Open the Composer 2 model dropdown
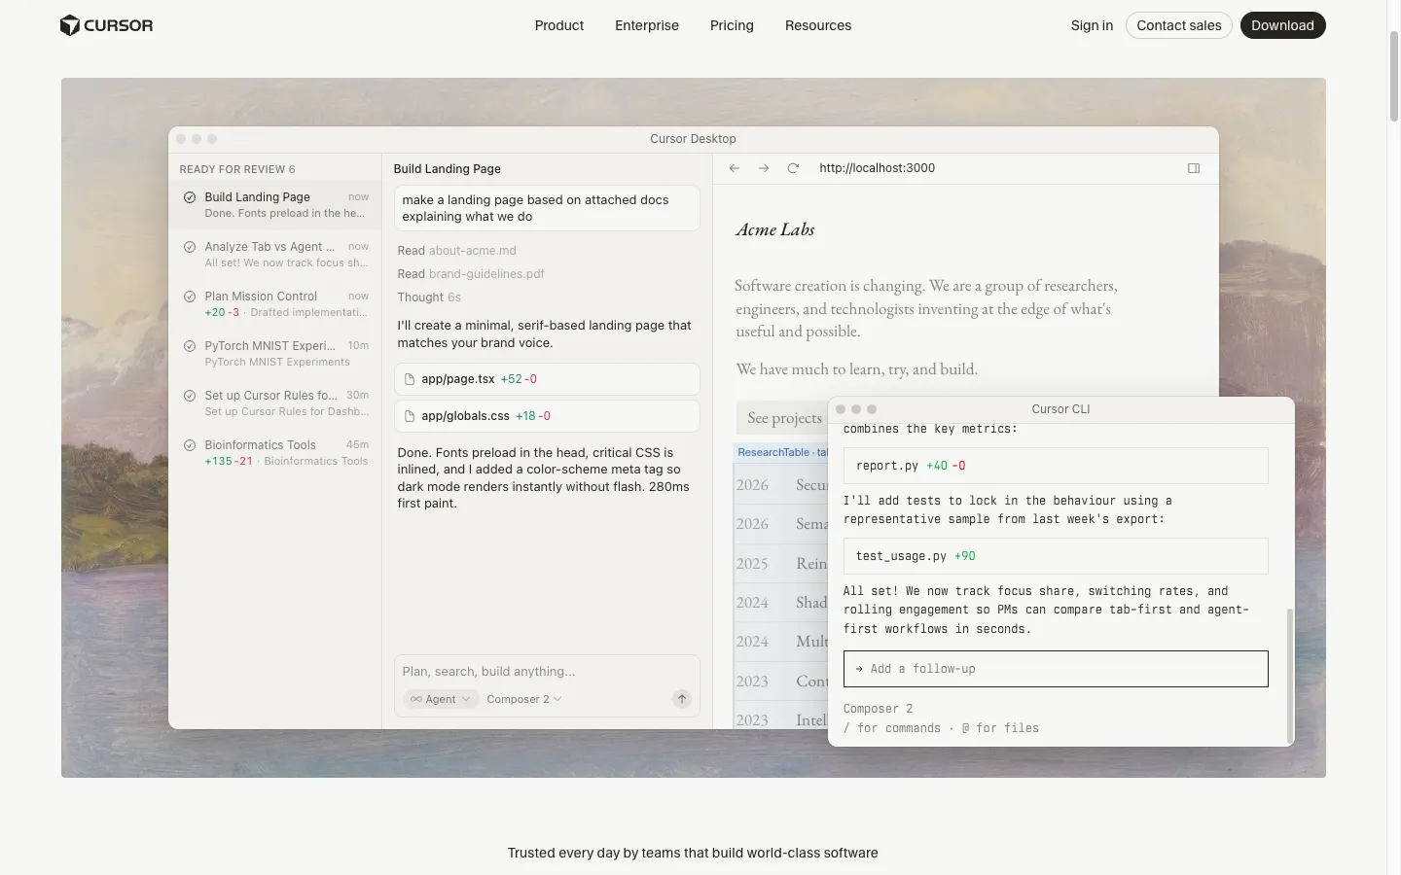 [x=524, y=699]
